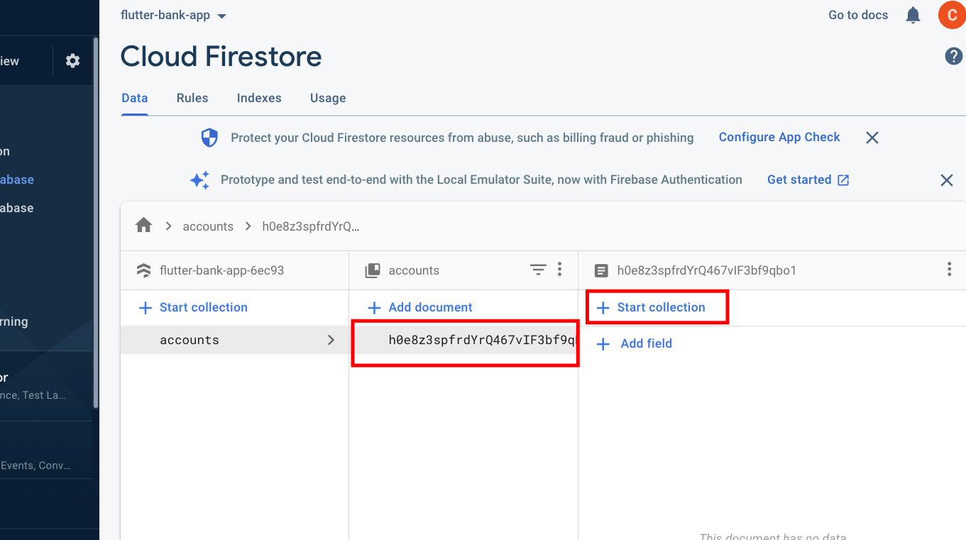The height and width of the screenshot is (540, 966).
Task: Expand the flutter-bank-app project dropdown
Action: point(221,16)
